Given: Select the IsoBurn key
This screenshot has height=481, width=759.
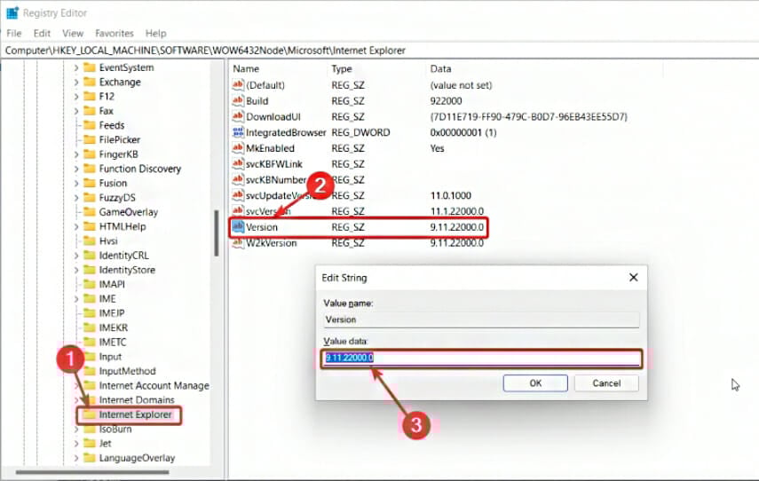Looking at the screenshot, I should [115, 430].
